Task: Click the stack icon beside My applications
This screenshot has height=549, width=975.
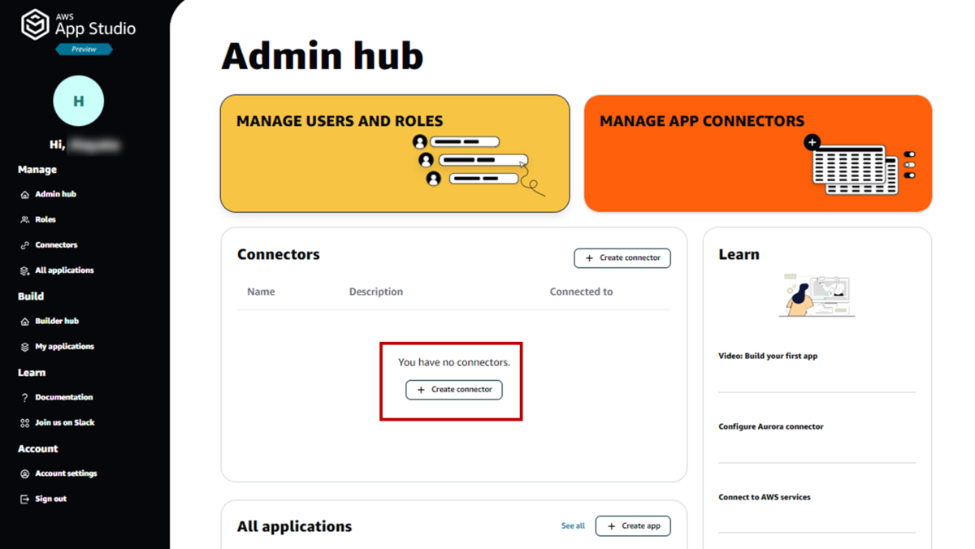Action: click(x=24, y=347)
